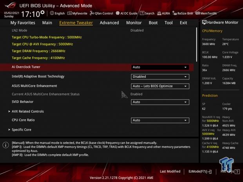Select the Extreme Tweaker tab

[76, 23]
